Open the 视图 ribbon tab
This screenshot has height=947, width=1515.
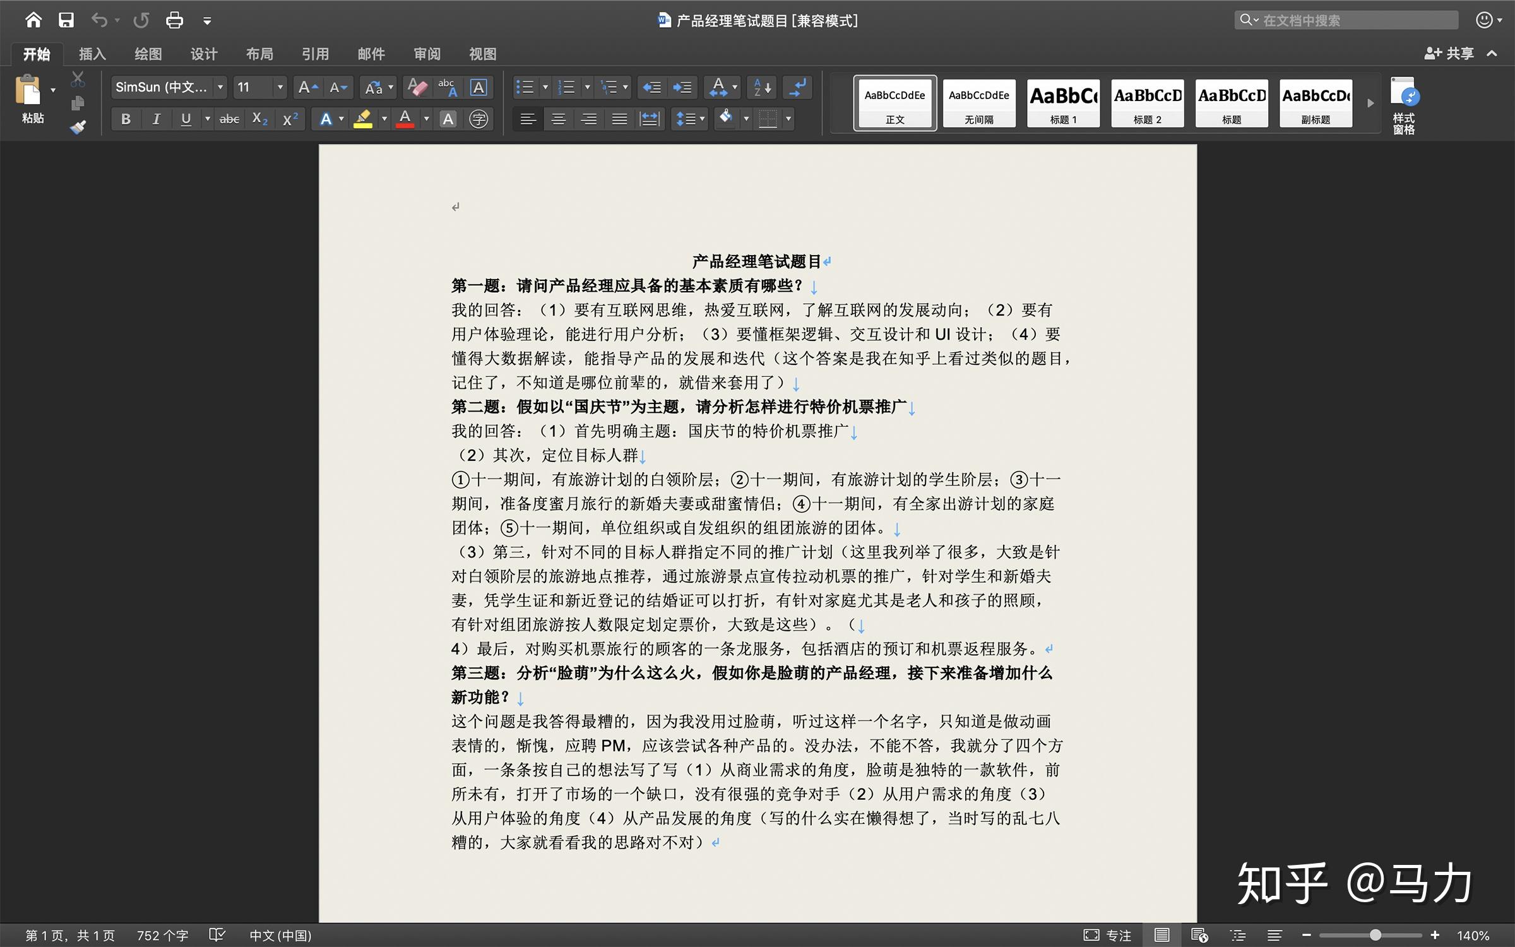483,54
